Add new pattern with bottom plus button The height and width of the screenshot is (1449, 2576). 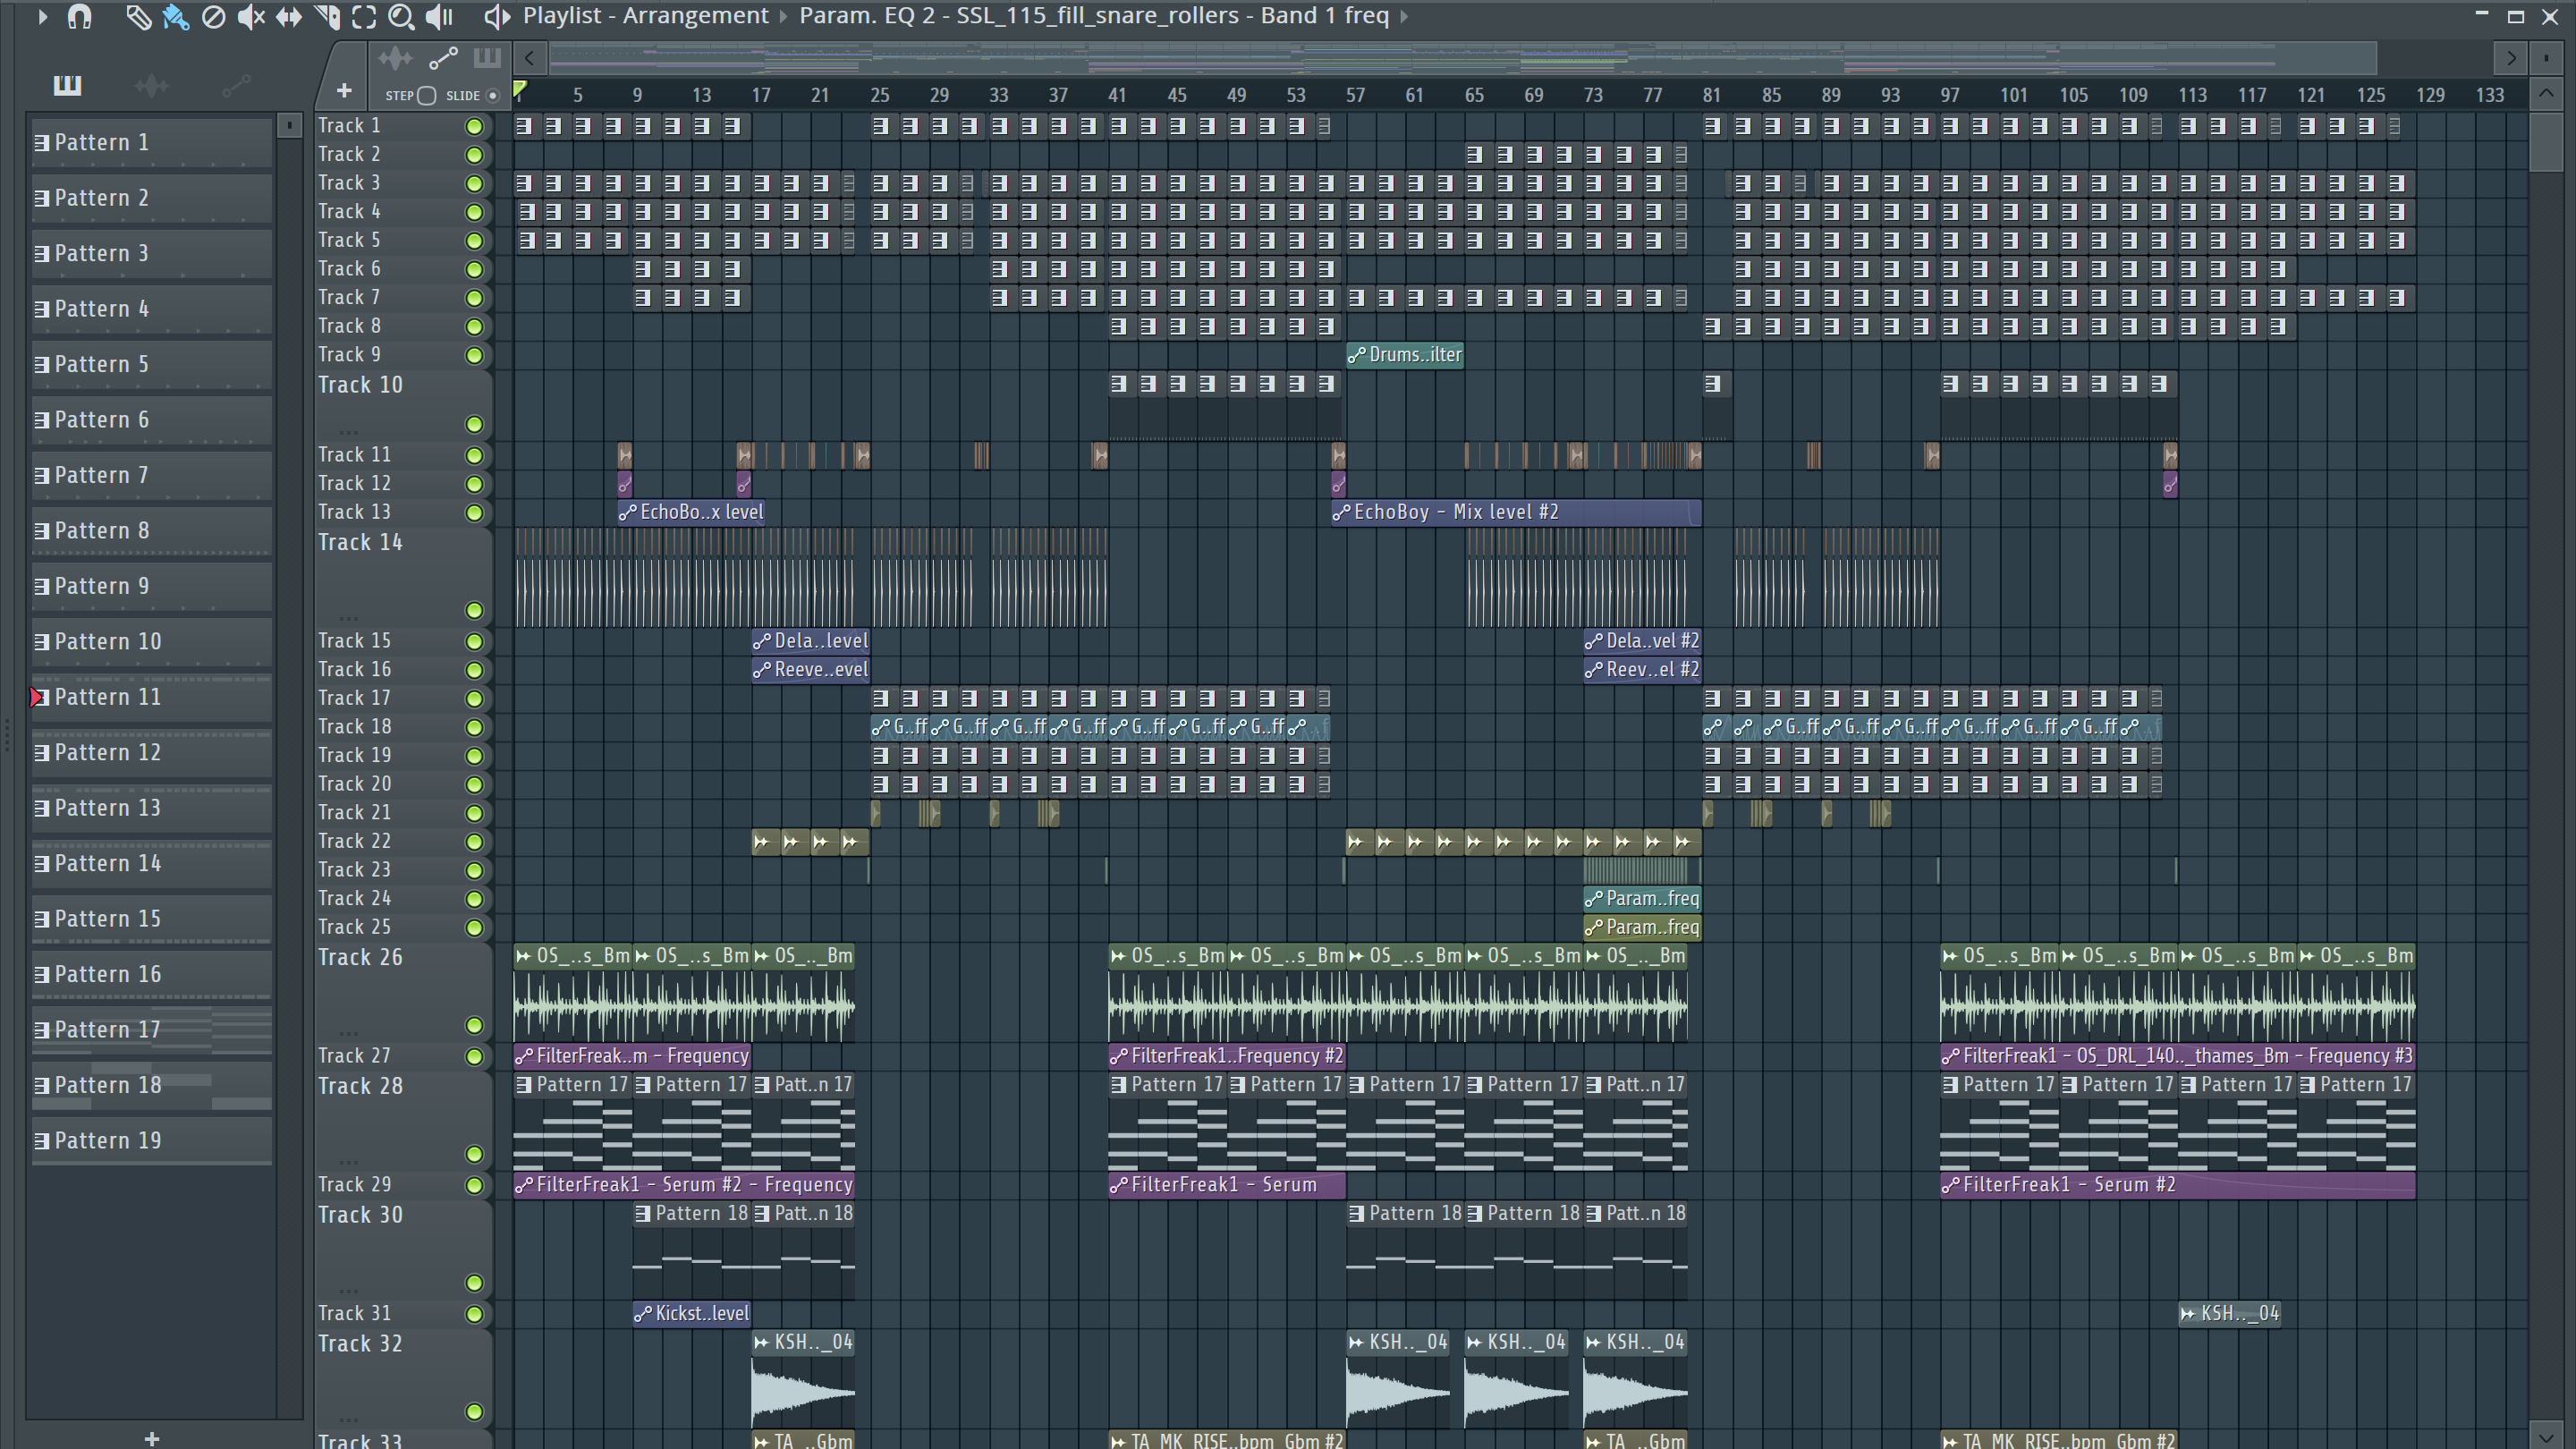[152, 1438]
